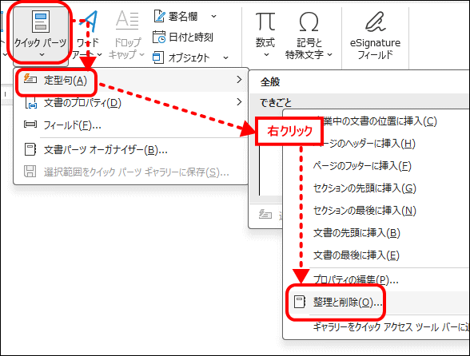Click the 定型句 AutoText lightning icon
Screen dimensions: 470x356
pyautogui.click(x=30, y=79)
